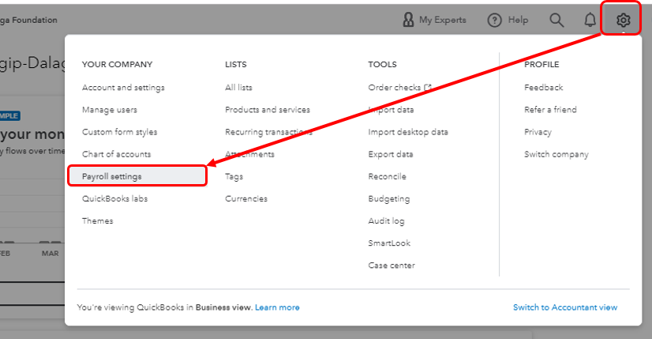Click the external link icon beside Order checks
This screenshot has height=339, width=652.
428,88
